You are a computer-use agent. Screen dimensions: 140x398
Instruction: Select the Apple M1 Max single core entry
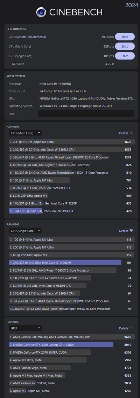click(x=72, y=240)
